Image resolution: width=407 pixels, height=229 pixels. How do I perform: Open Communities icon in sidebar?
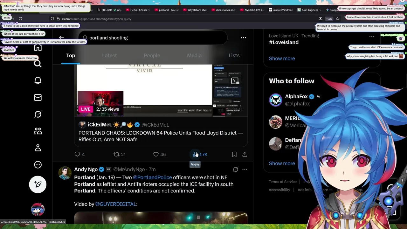click(38, 131)
